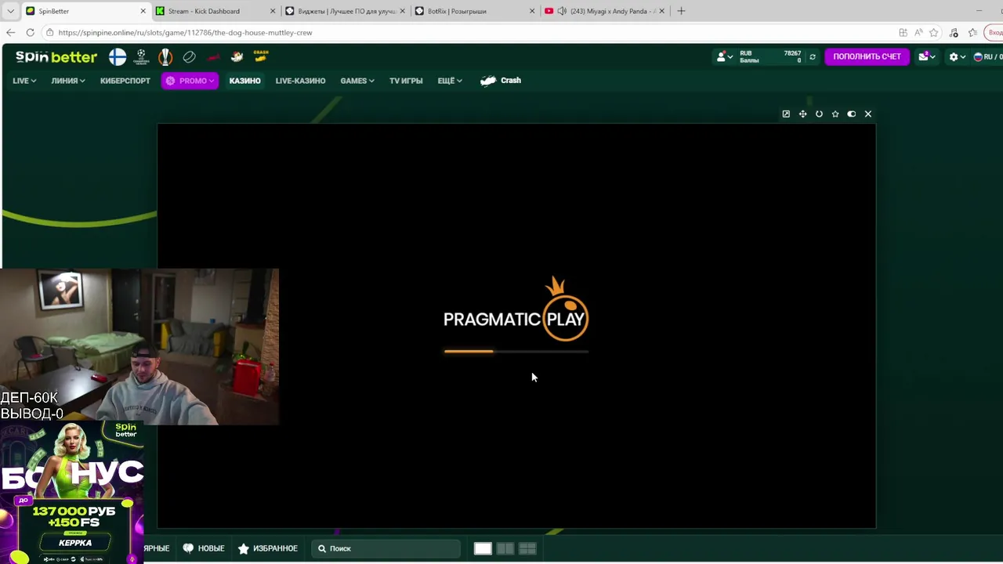The width and height of the screenshot is (1003, 564).
Task: Open the rooster game icon
Action: (237, 57)
